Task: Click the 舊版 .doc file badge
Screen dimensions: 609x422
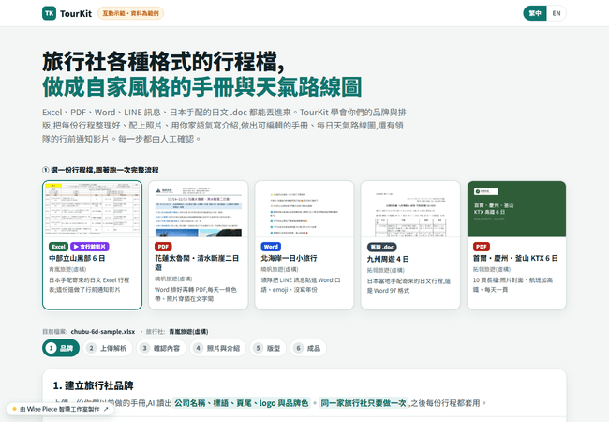Action: [x=381, y=248]
